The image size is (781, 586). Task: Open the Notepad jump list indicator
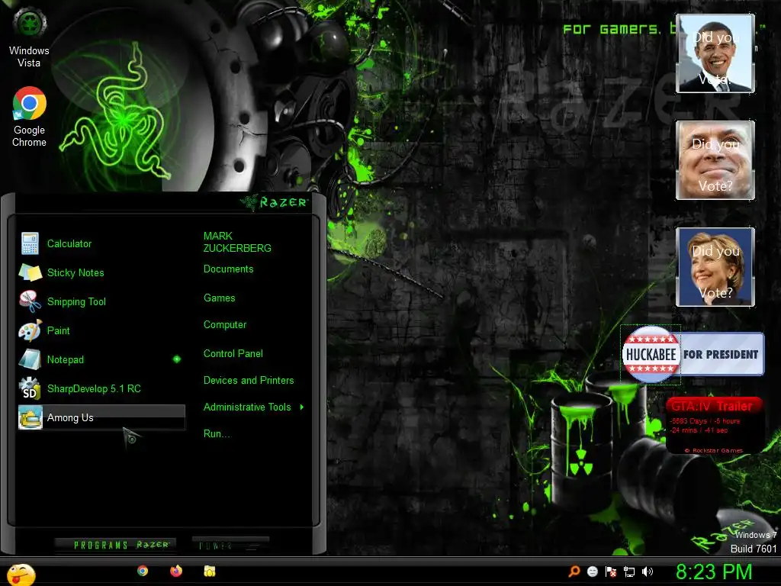point(177,359)
